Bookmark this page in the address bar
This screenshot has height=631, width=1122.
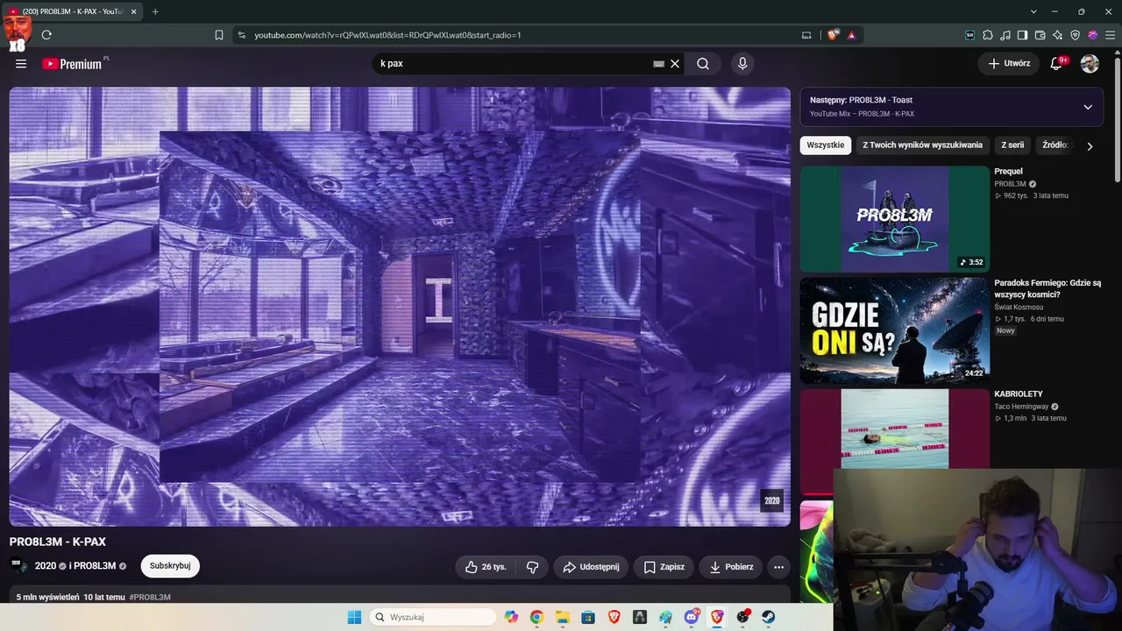coord(219,35)
